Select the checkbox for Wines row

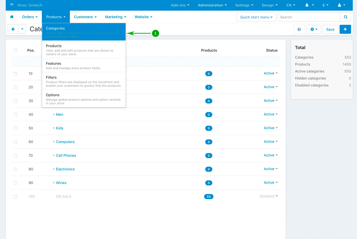(x=15, y=183)
